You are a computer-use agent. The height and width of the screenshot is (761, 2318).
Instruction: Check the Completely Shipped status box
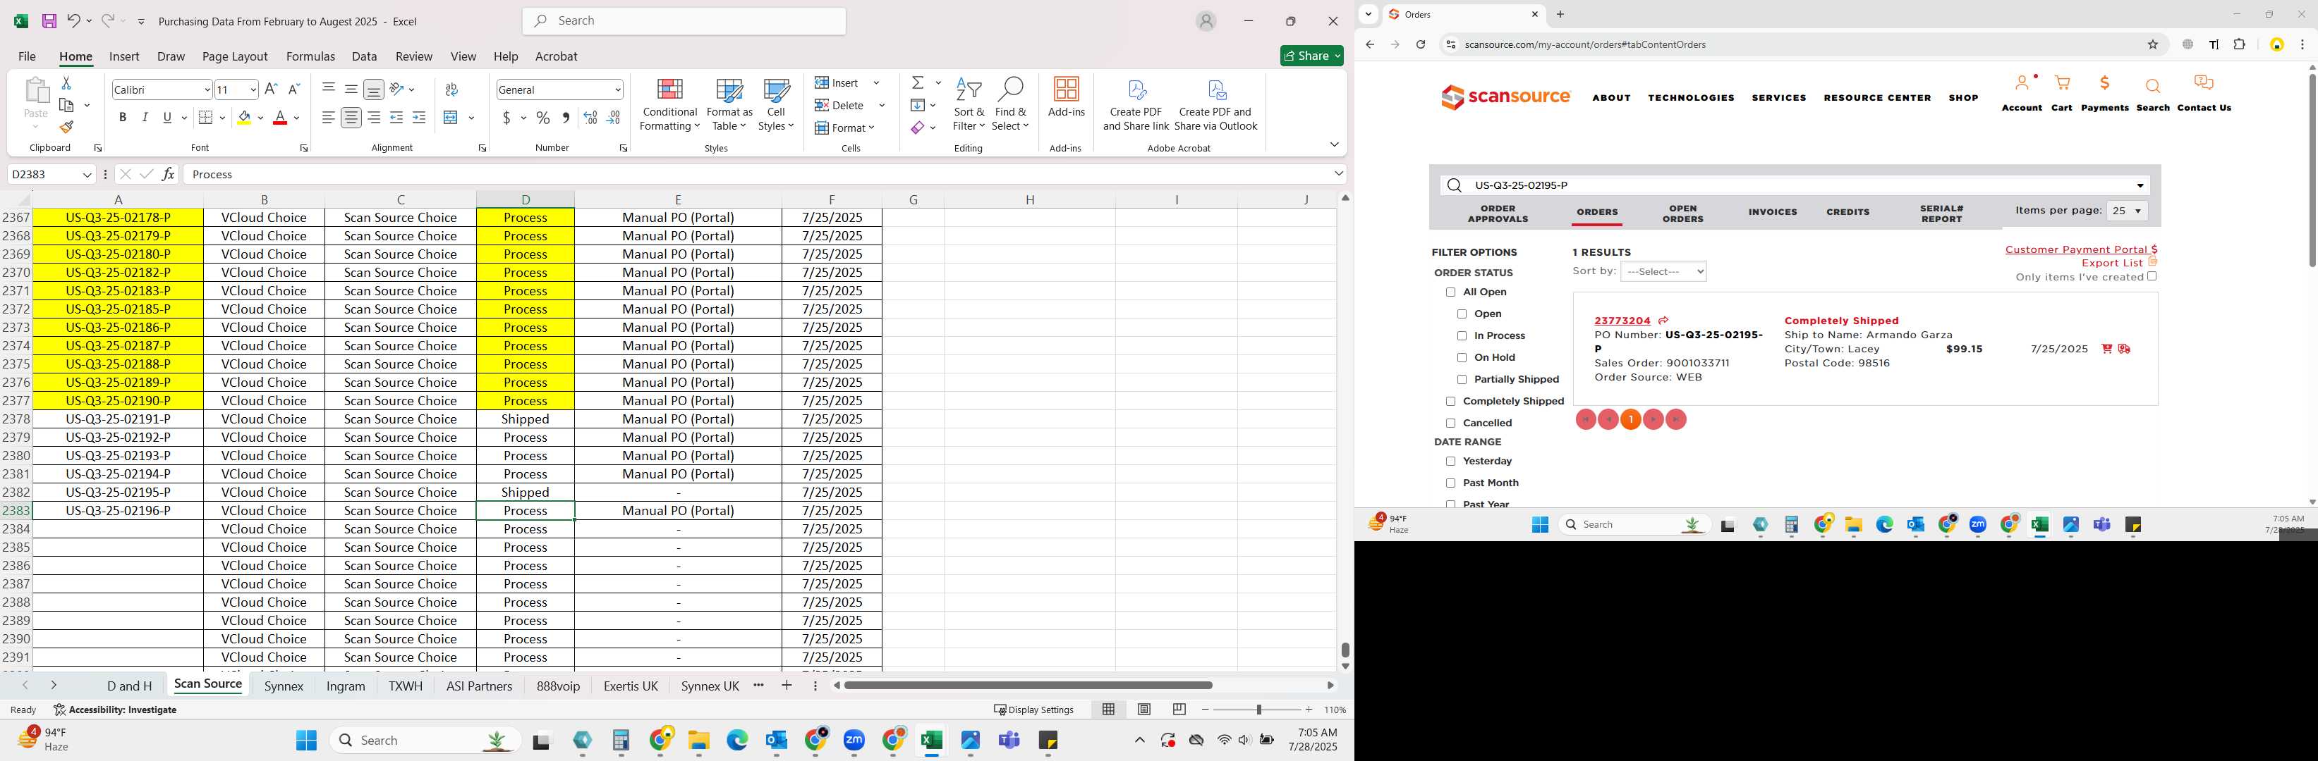pyautogui.click(x=1450, y=402)
